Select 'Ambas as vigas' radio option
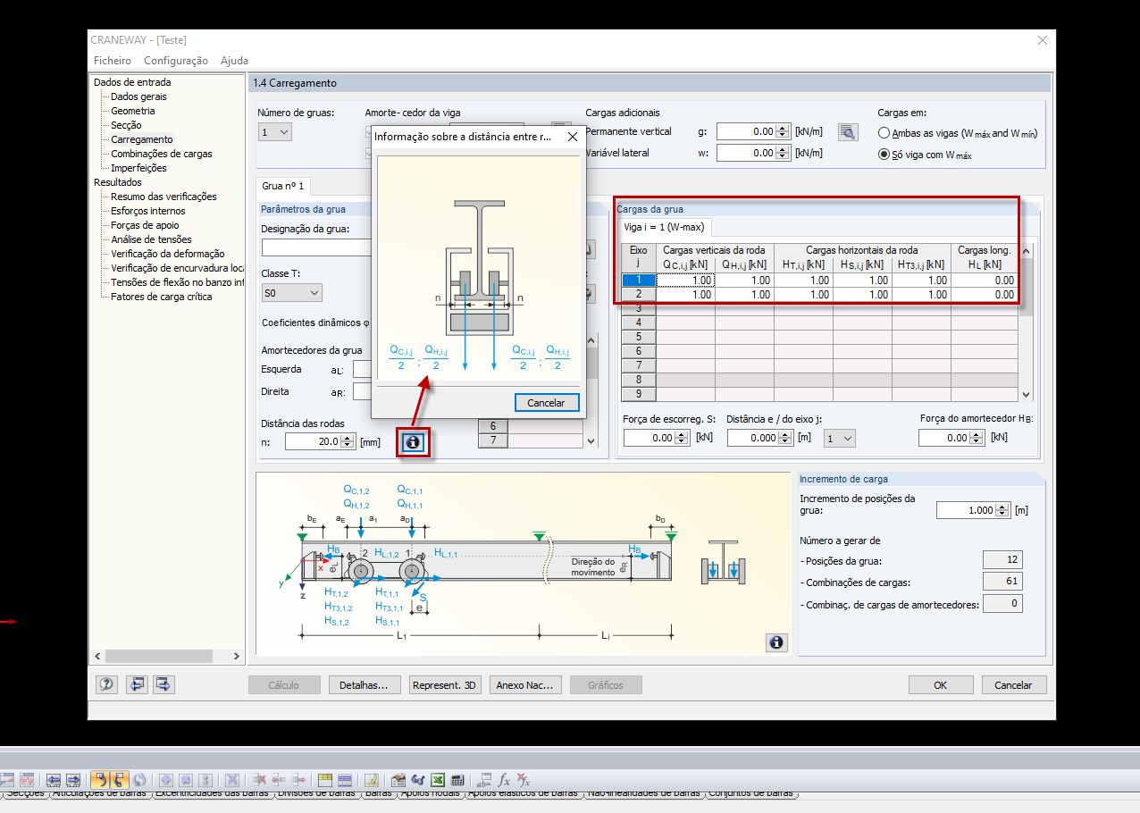This screenshot has height=813, width=1140. (884, 133)
